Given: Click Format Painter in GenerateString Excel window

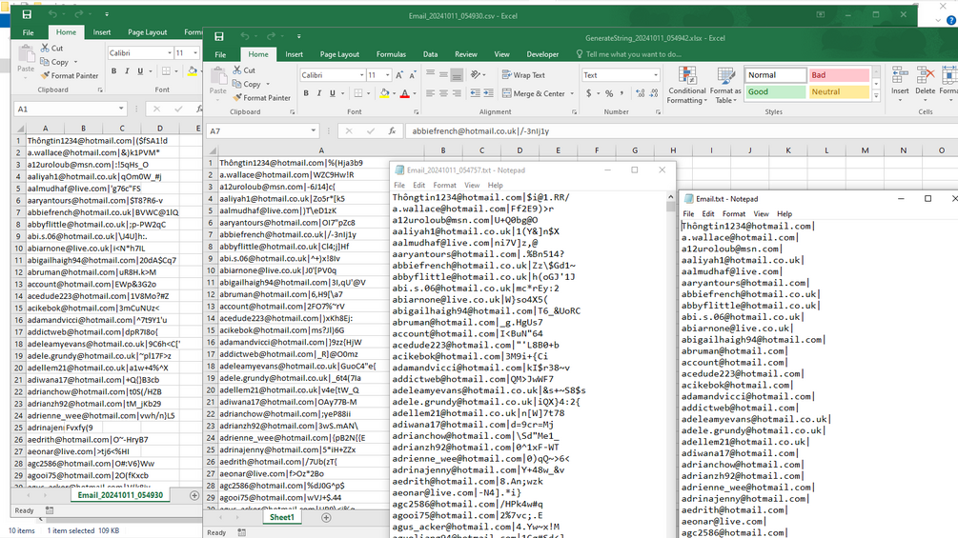Looking at the screenshot, I should coord(261,97).
